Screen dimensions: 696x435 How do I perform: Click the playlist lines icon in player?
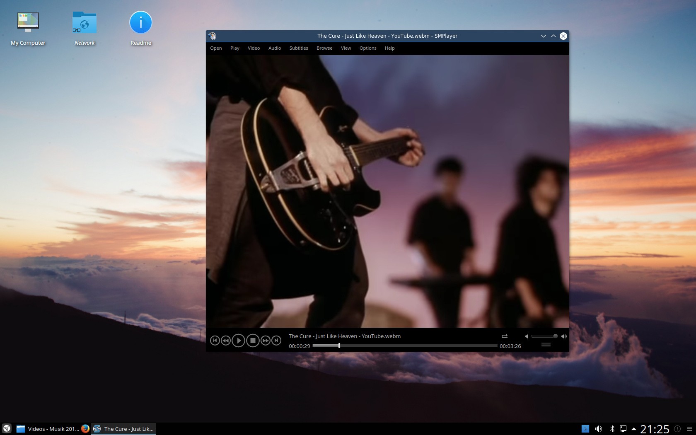[546, 345]
